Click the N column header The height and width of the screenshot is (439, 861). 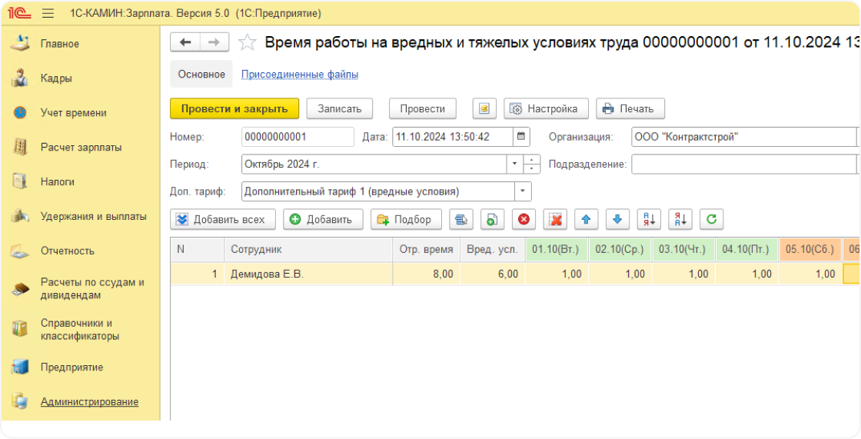point(197,249)
